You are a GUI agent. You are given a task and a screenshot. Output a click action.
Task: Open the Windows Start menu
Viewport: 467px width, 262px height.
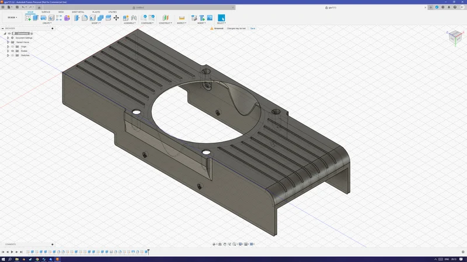(x=4, y=259)
